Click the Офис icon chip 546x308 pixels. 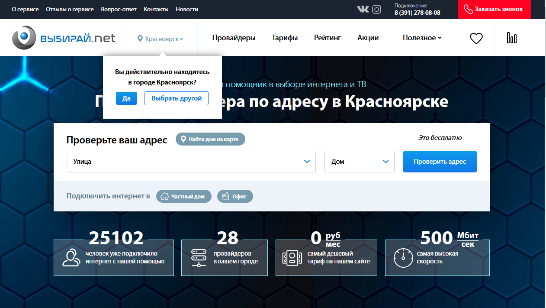coord(225,196)
